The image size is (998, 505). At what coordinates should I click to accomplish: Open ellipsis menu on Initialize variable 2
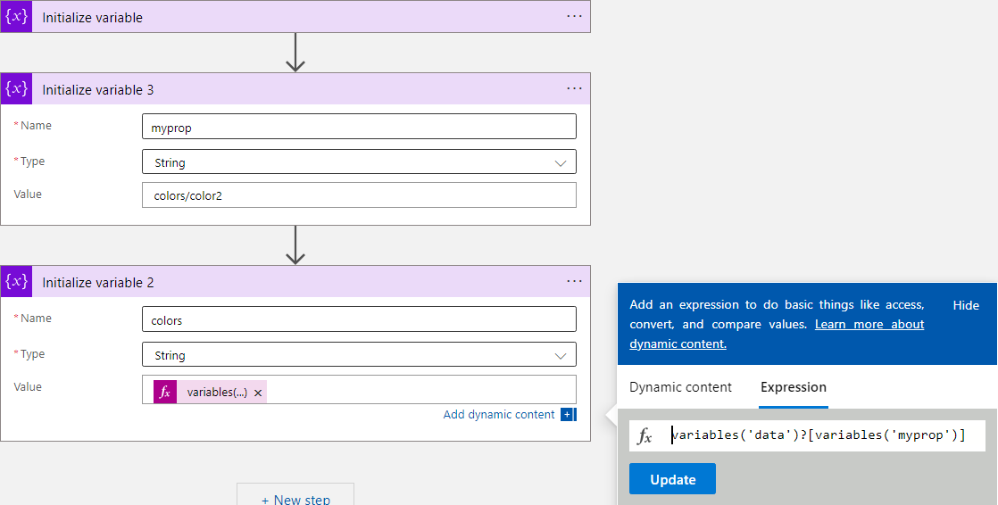tap(574, 282)
